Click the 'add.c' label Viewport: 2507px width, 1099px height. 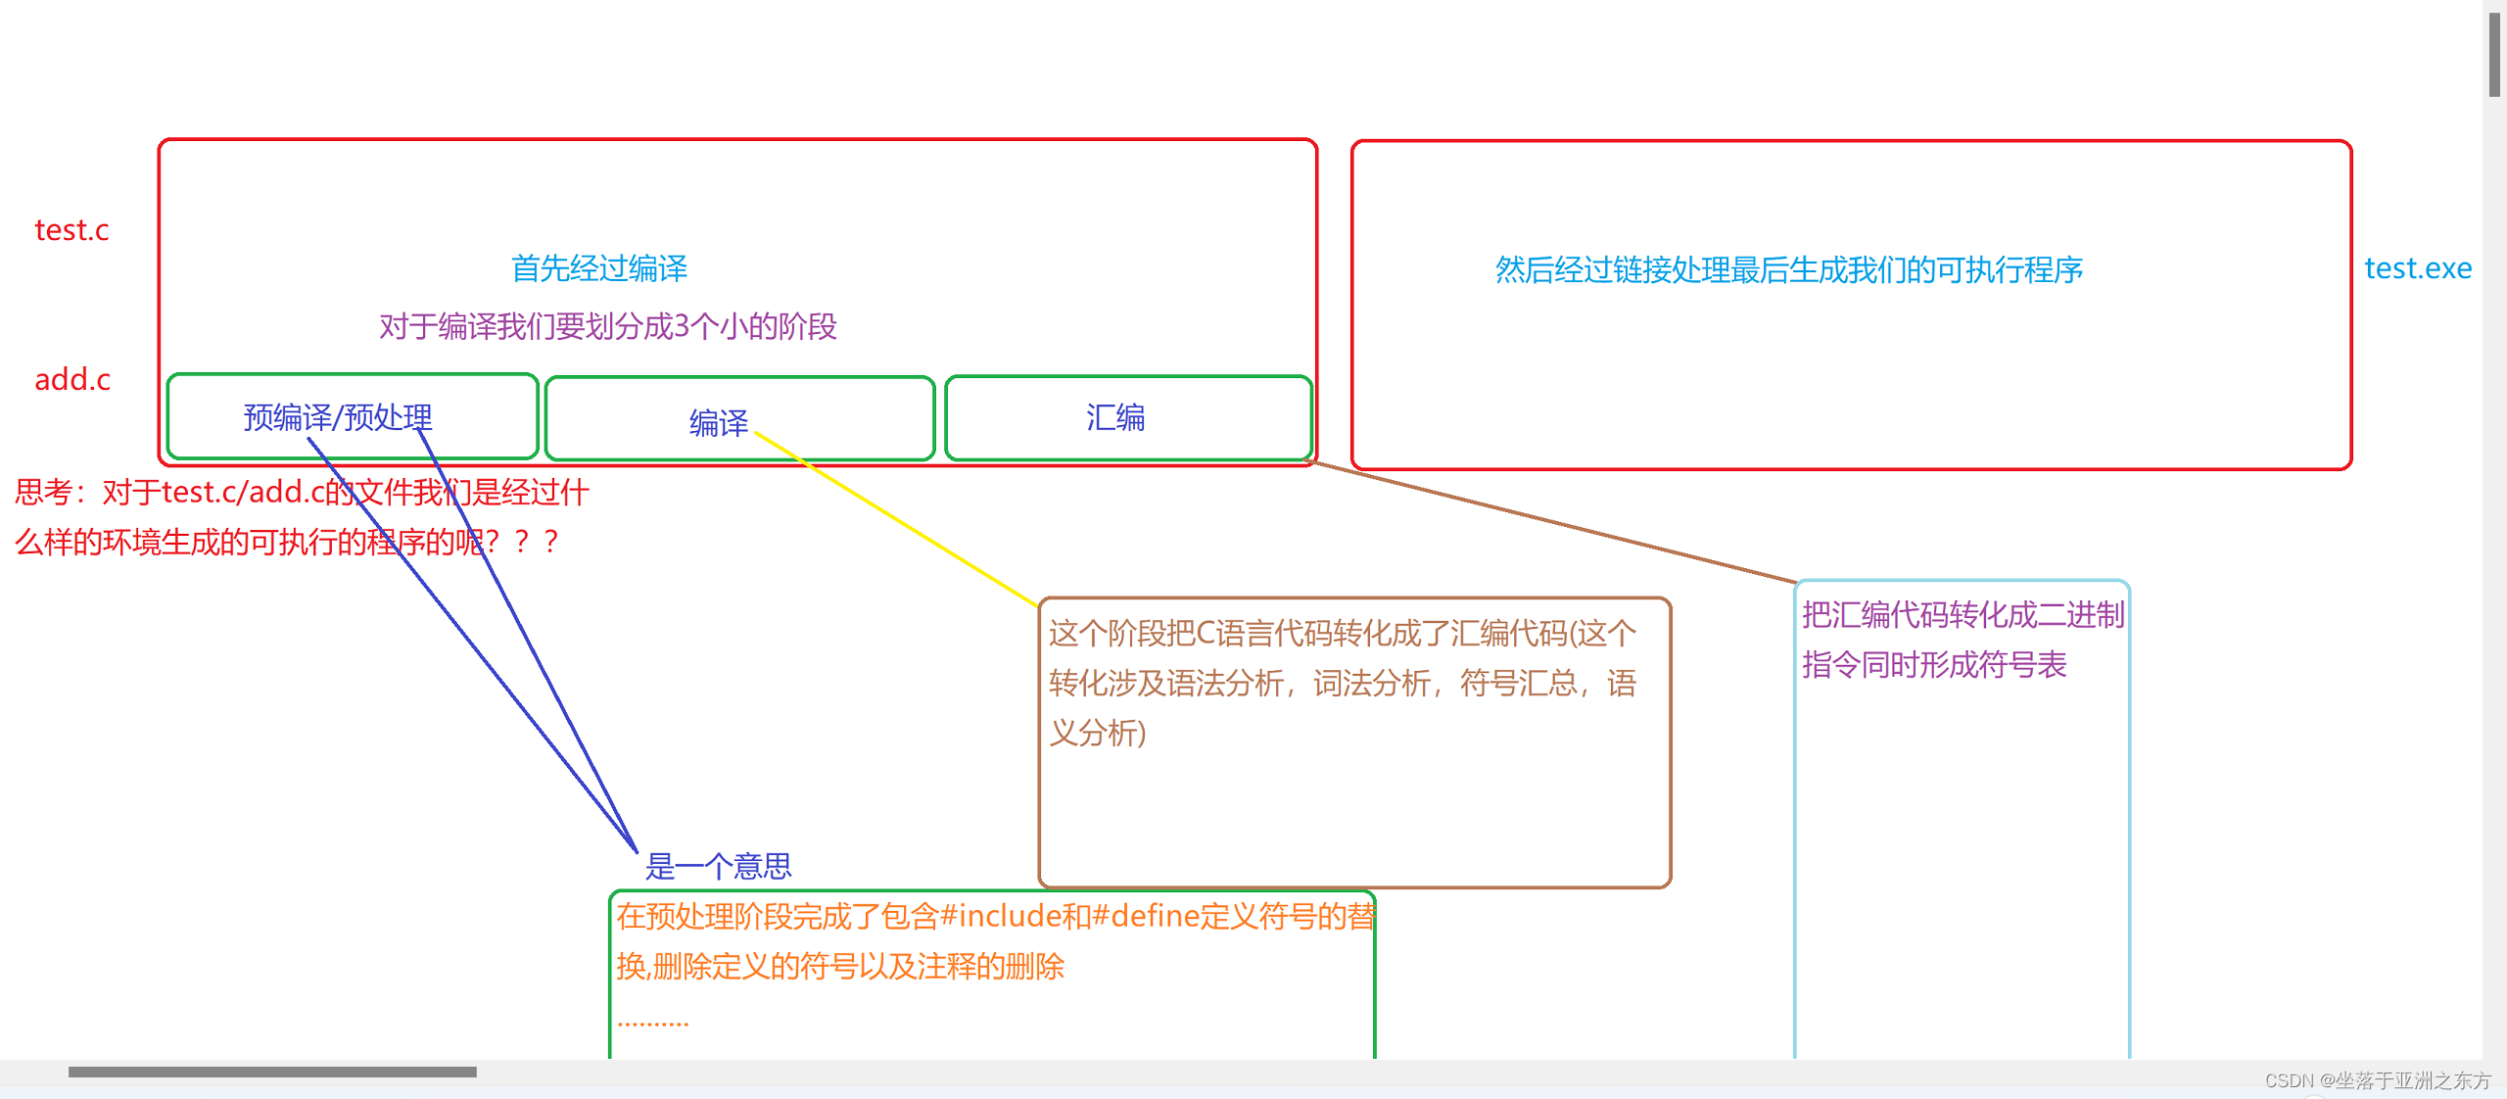[x=72, y=379]
